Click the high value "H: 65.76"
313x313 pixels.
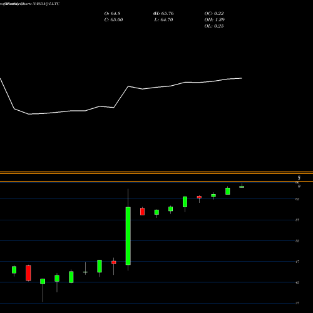tap(163, 14)
